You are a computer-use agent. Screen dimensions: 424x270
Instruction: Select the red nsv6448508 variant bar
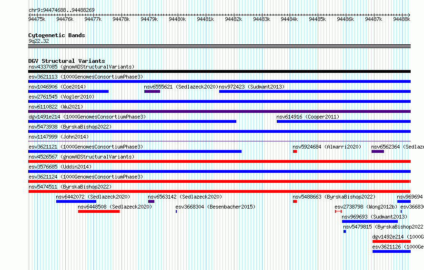(x=99, y=211)
